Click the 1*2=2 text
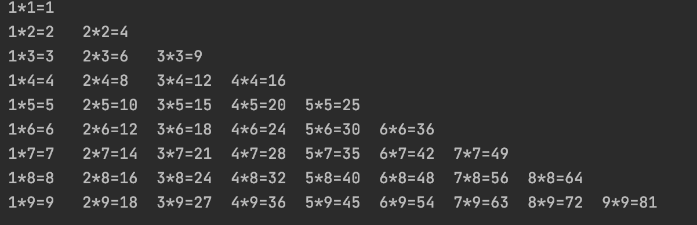697x225 pixels. 31,32
